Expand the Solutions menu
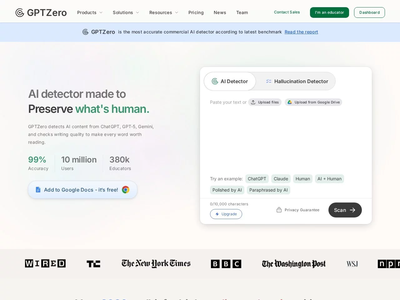400x300 pixels. tap(126, 12)
